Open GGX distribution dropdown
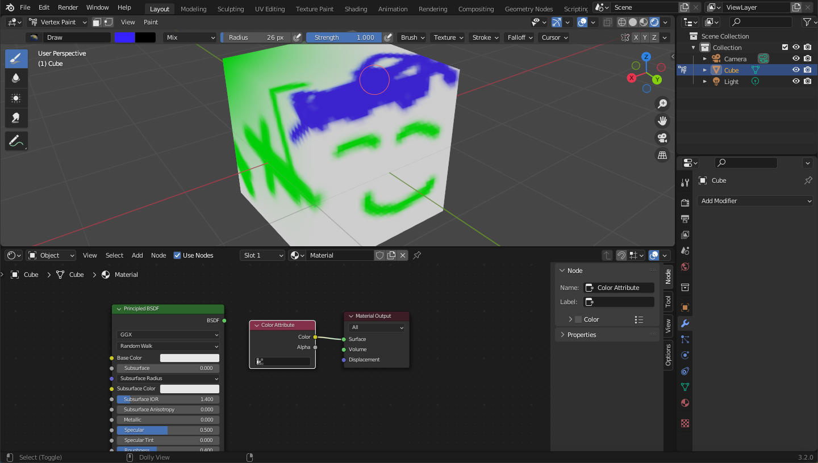The image size is (818, 463). pyautogui.click(x=168, y=335)
